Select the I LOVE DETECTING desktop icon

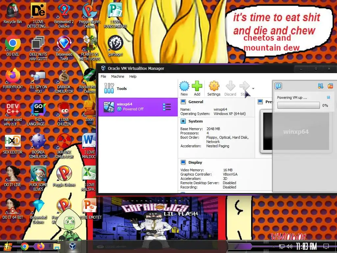point(38,15)
